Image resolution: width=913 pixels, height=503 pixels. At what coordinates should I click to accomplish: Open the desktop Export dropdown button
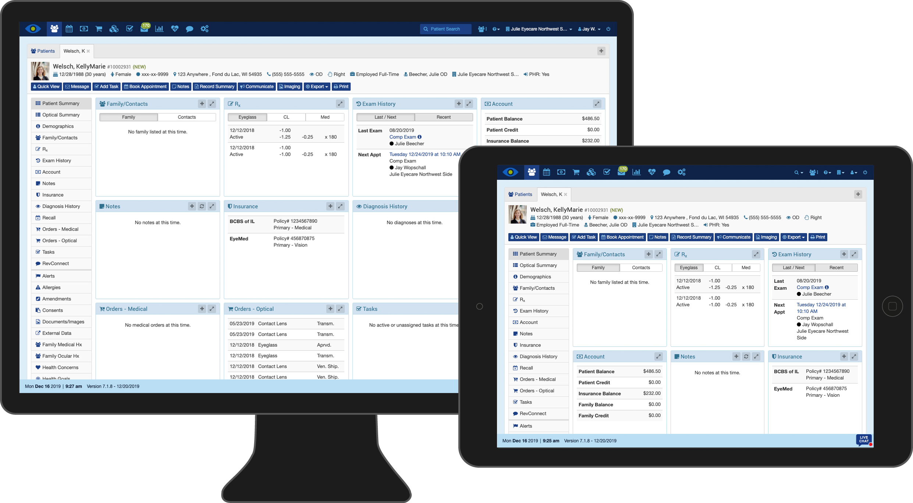click(317, 86)
